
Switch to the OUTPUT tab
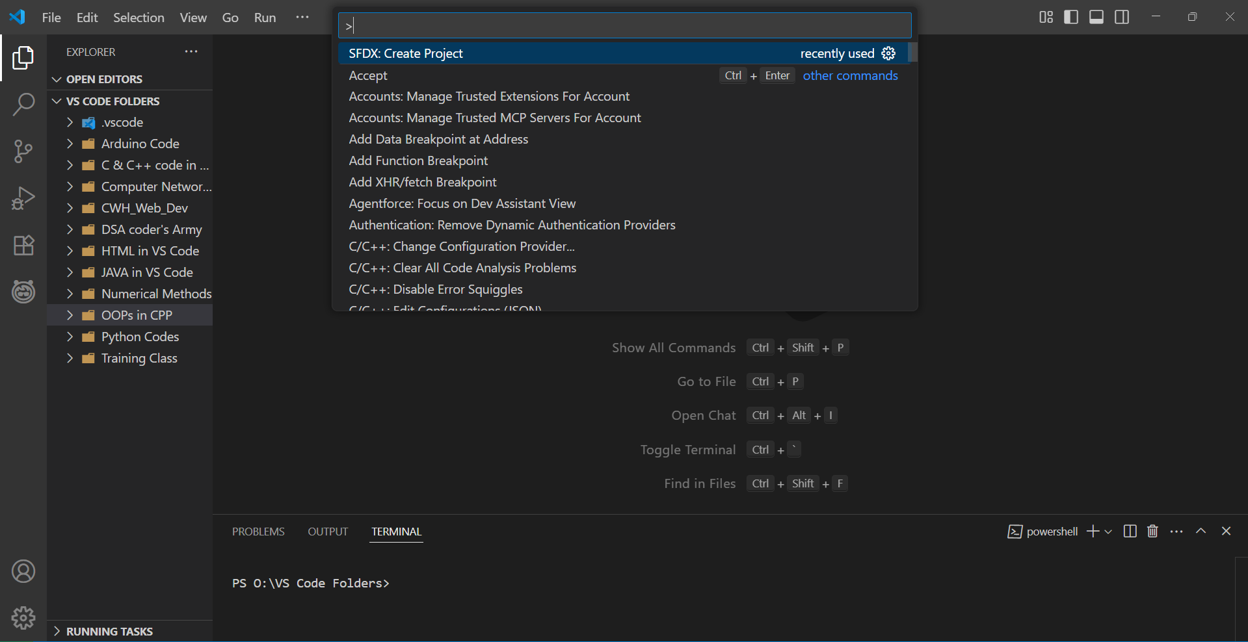tap(328, 532)
